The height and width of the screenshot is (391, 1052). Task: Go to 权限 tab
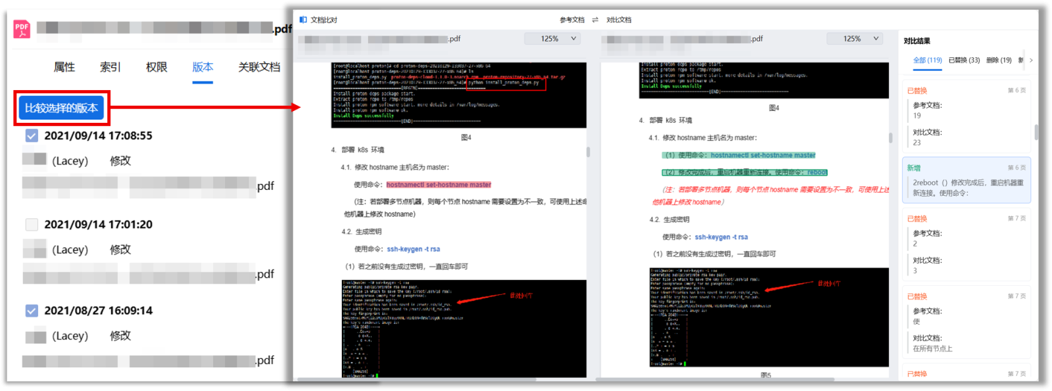pyautogui.click(x=156, y=67)
